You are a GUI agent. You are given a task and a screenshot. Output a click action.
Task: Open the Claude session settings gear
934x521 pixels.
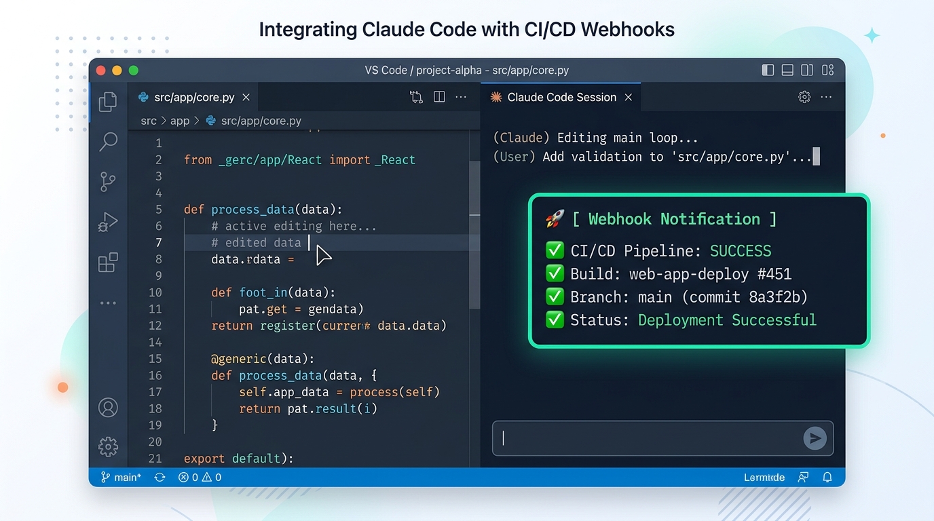click(804, 96)
